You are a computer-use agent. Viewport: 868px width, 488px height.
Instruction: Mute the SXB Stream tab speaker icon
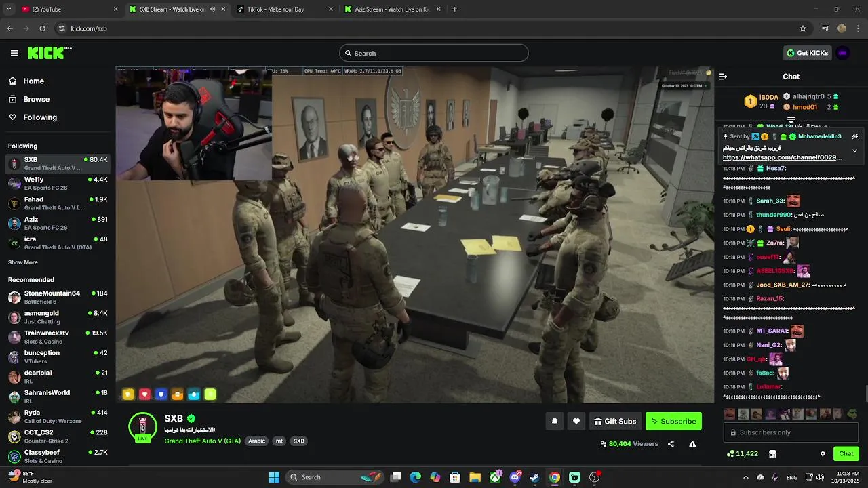click(x=212, y=9)
